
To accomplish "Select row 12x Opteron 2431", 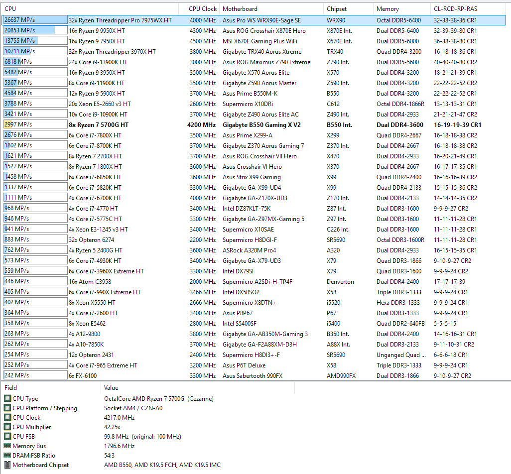I will (x=254, y=355).
